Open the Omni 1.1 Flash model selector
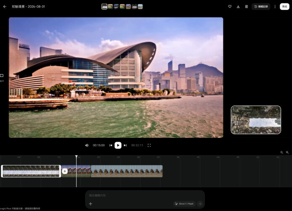 [184, 204]
